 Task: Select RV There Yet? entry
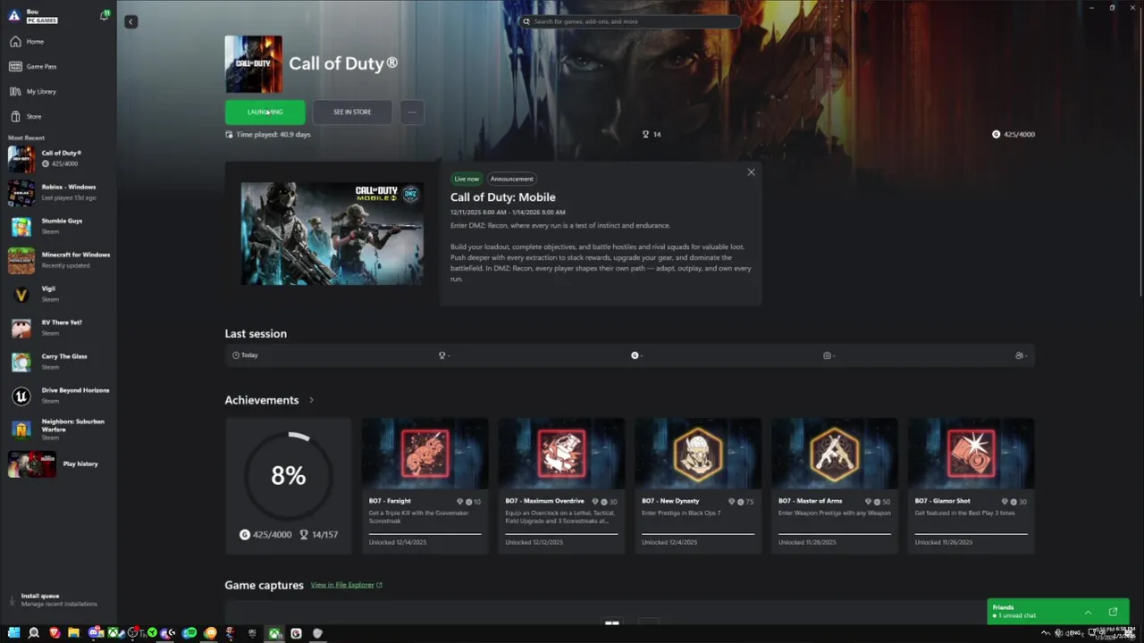click(x=58, y=328)
